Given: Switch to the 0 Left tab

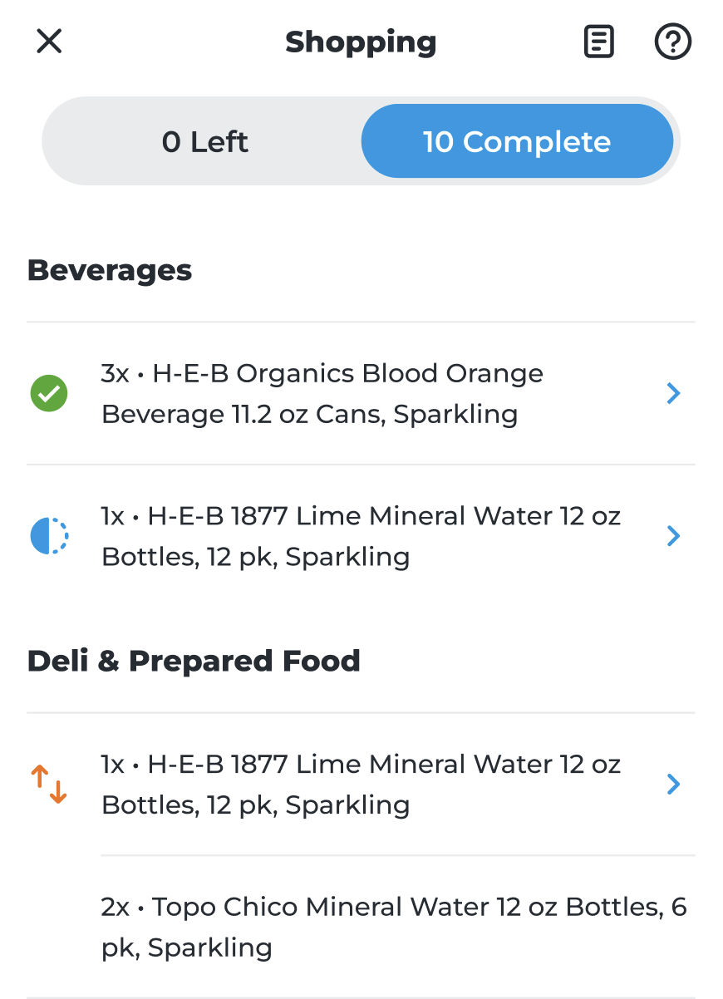Looking at the screenshot, I should [204, 141].
